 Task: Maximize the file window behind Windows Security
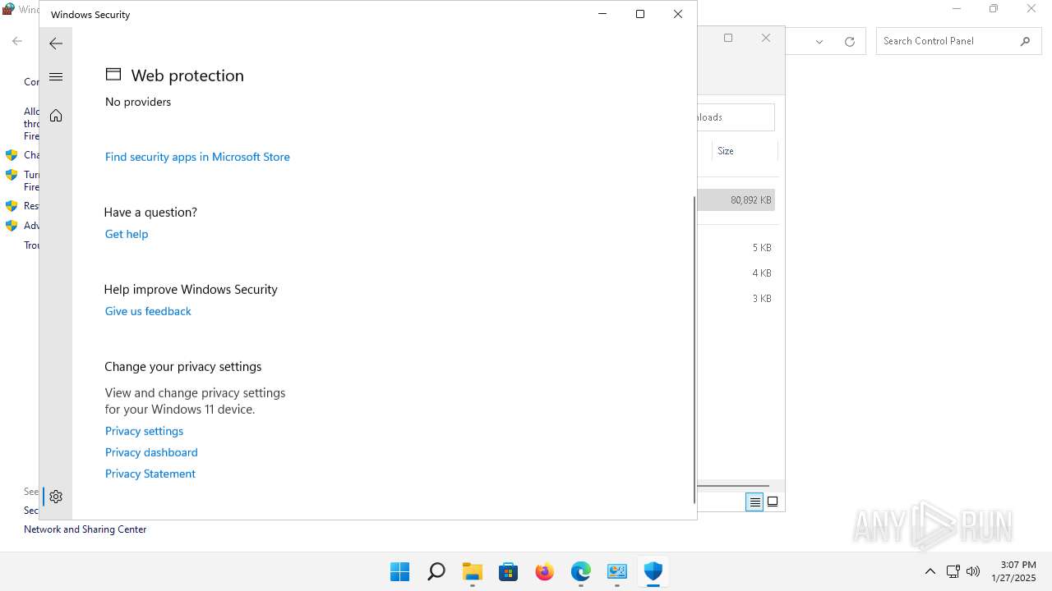coord(728,38)
